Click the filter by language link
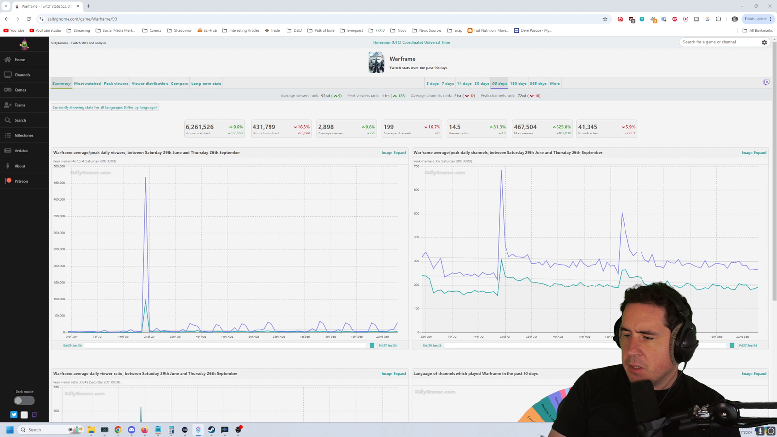Screen dimensions: 777x437 (104, 107)
